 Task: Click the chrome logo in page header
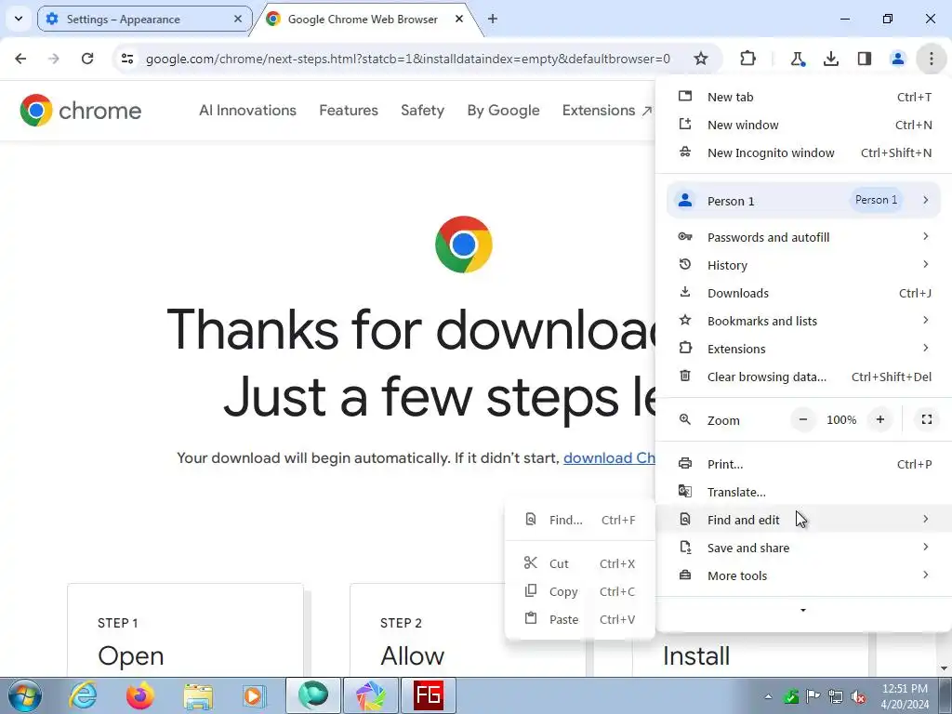pyautogui.click(x=80, y=111)
